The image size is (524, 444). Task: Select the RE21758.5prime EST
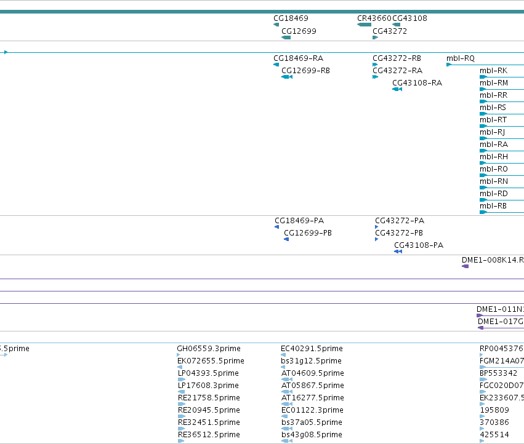point(182,404)
